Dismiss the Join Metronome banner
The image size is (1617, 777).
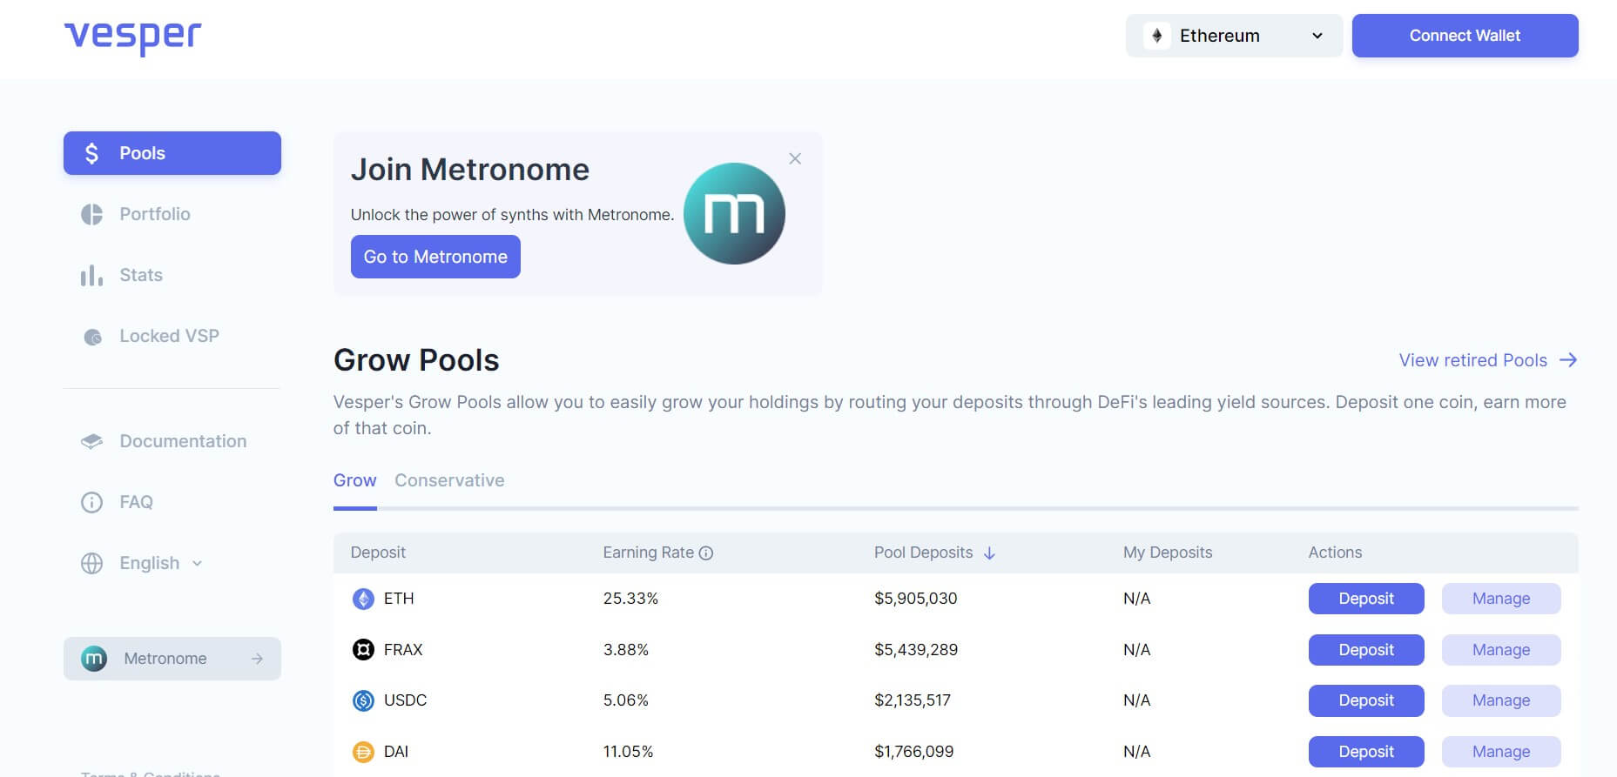(x=795, y=158)
